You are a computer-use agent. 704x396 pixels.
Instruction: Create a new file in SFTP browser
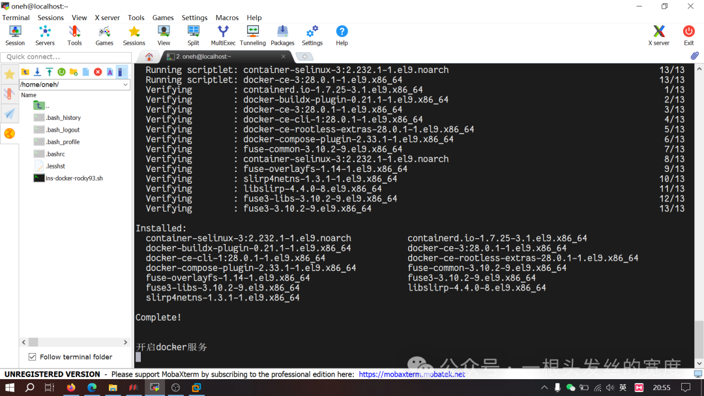tap(86, 72)
